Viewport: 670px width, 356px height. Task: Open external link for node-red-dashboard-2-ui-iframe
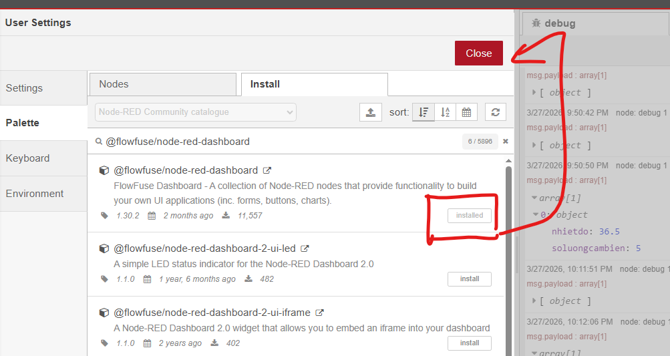(x=319, y=313)
